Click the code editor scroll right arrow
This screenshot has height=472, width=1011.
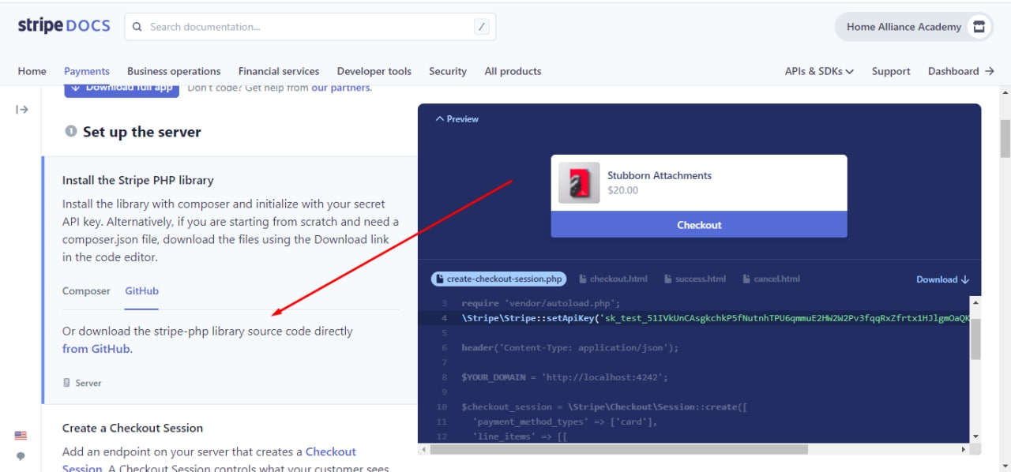pos(964,449)
